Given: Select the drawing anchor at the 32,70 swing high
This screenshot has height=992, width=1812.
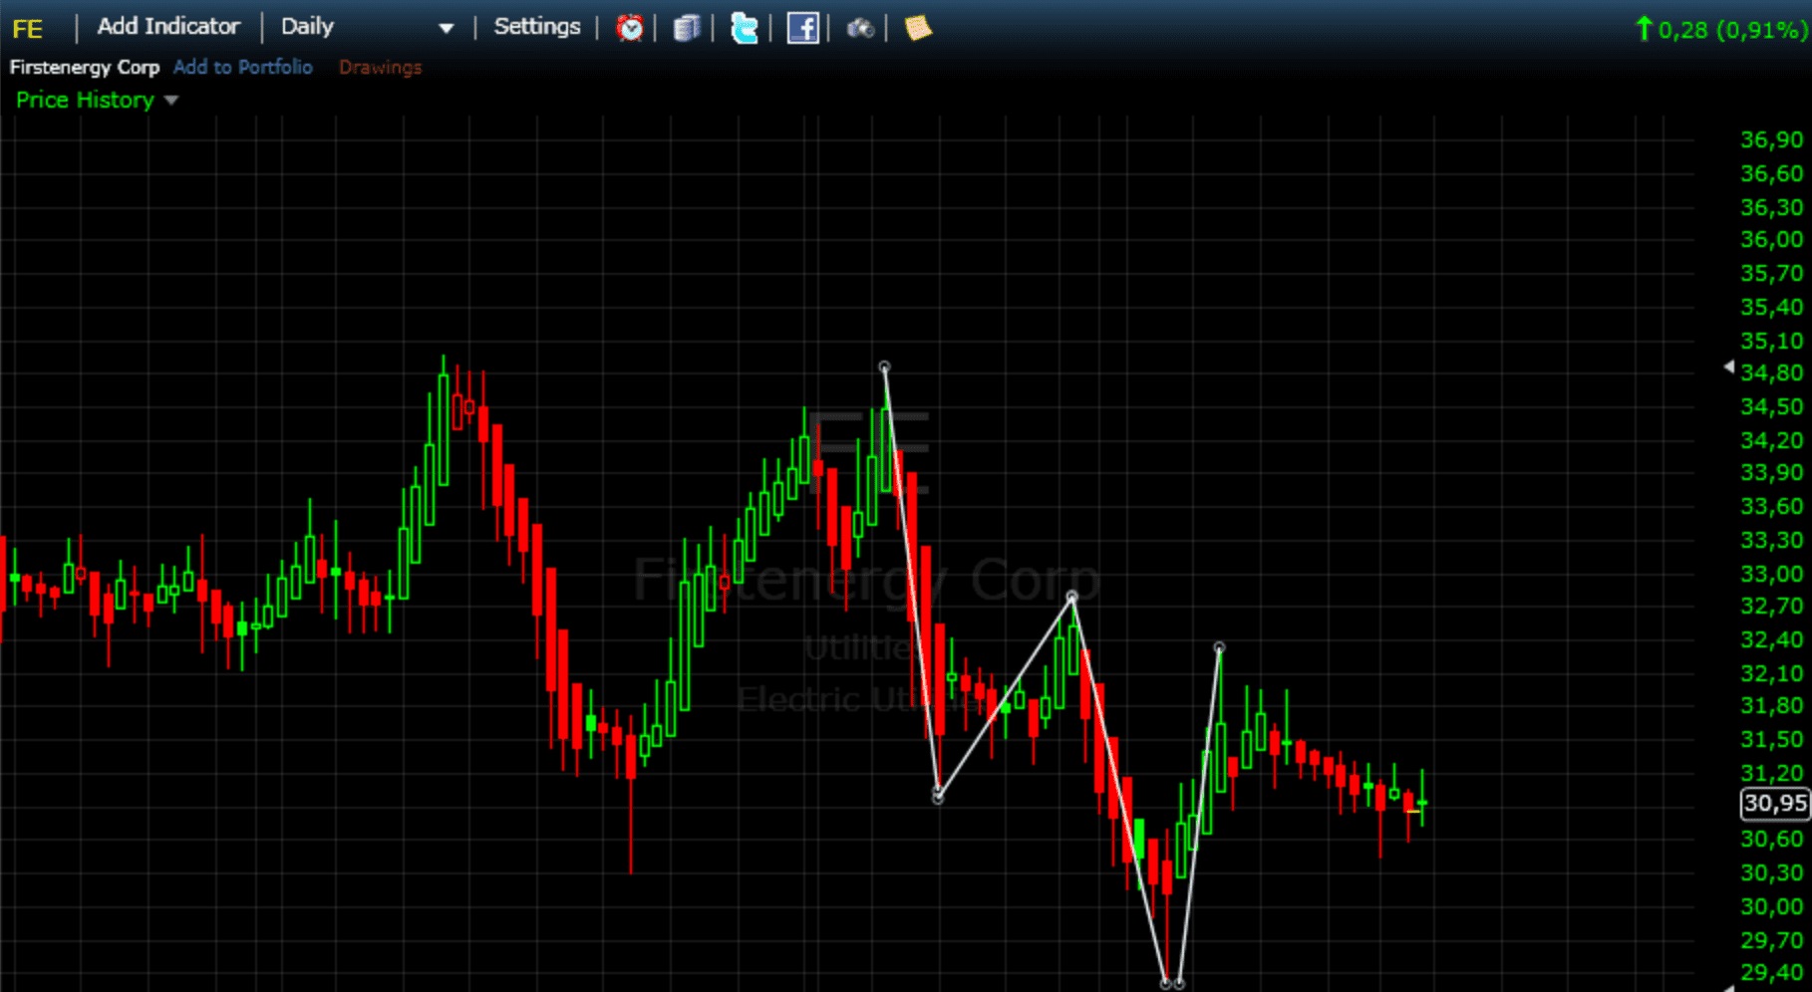Looking at the screenshot, I should click(1072, 597).
